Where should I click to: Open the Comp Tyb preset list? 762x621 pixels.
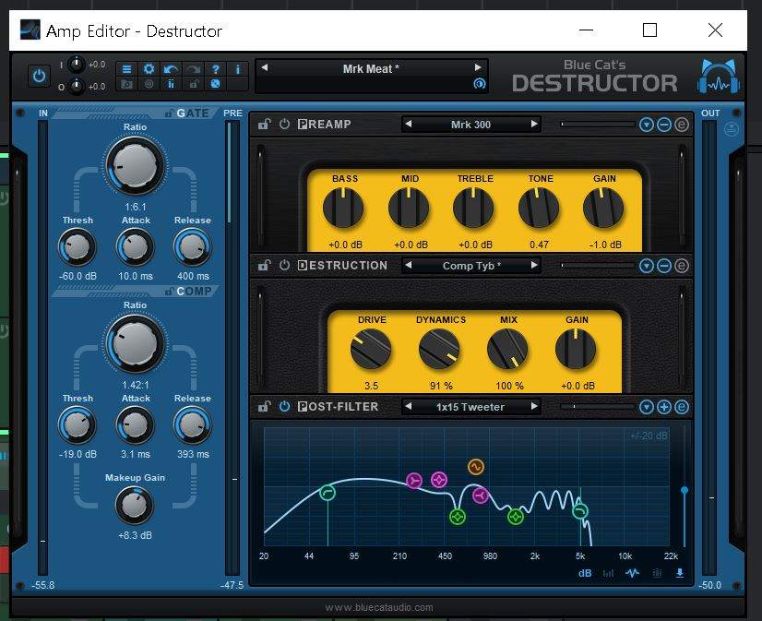click(x=470, y=266)
